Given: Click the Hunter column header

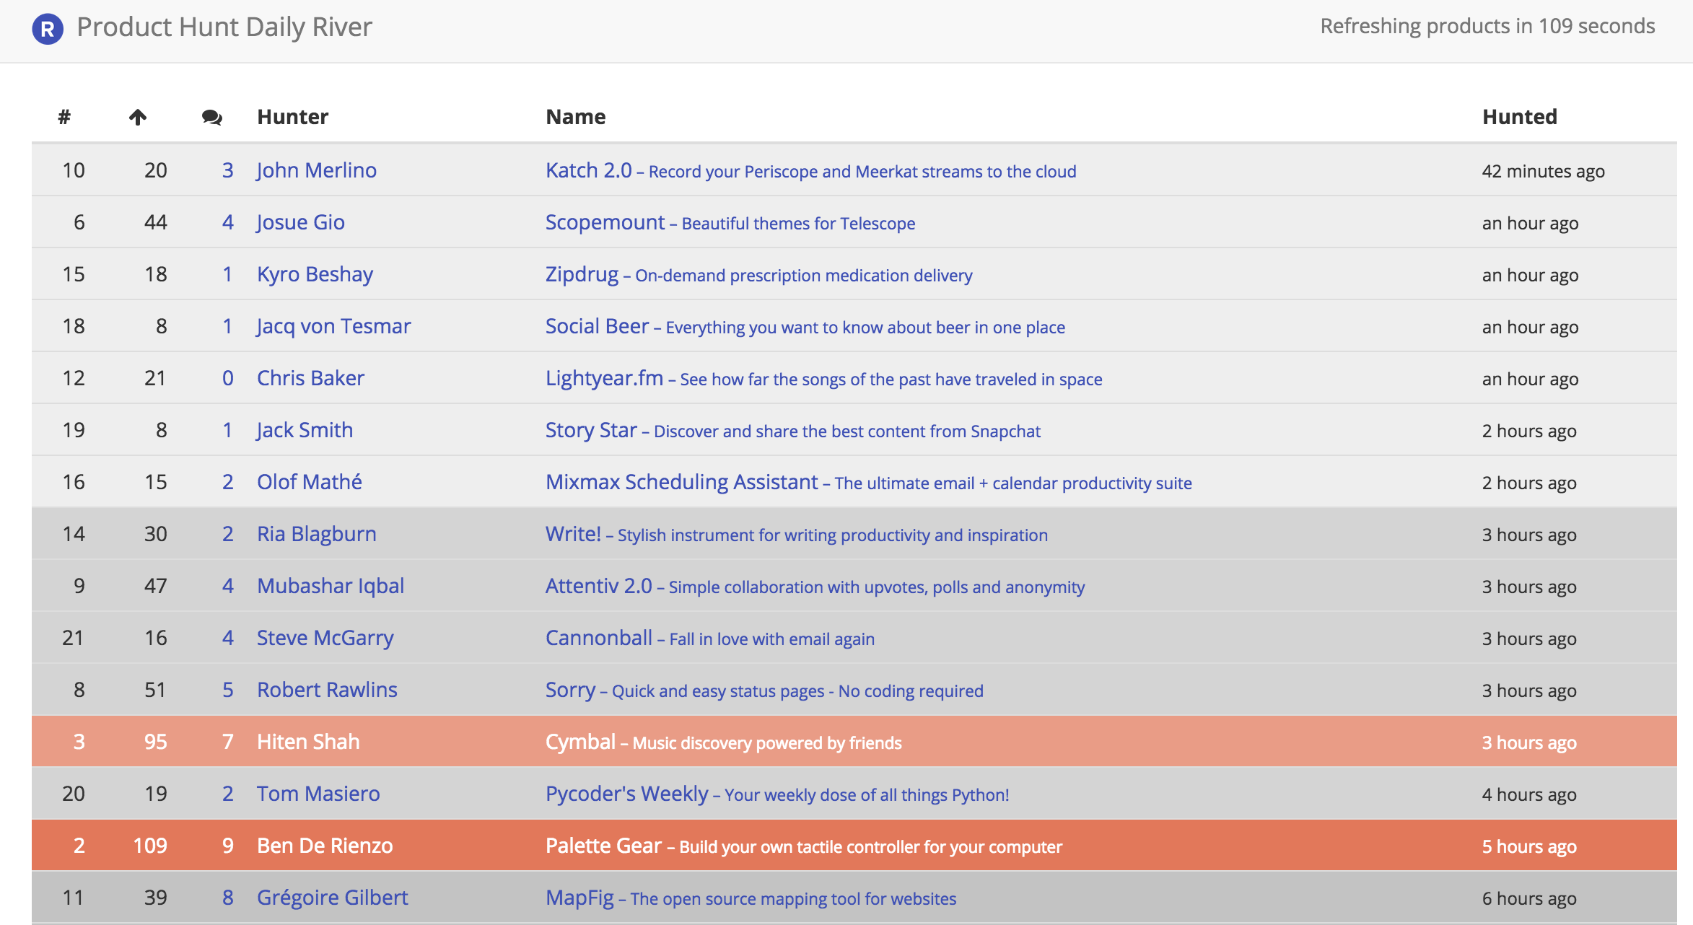Looking at the screenshot, I should pos(292,116).
